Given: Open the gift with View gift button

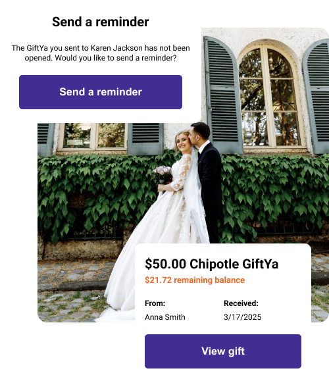Looking at the screenshot, I should click(x=223, y=351).
